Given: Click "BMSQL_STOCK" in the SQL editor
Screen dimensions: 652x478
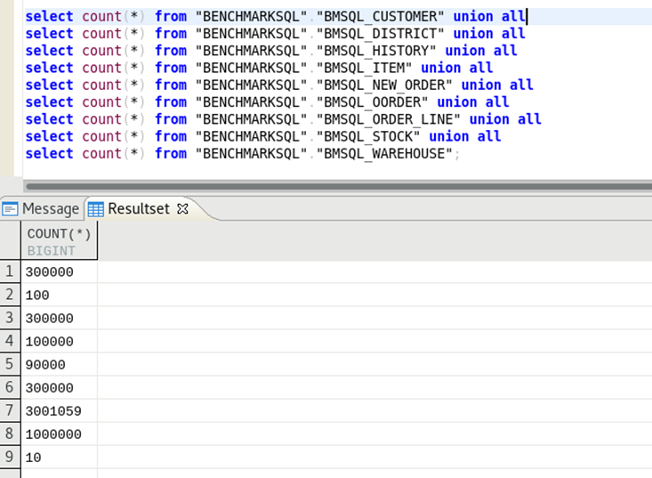Looking at the screenshot, I should coord(368,136).
